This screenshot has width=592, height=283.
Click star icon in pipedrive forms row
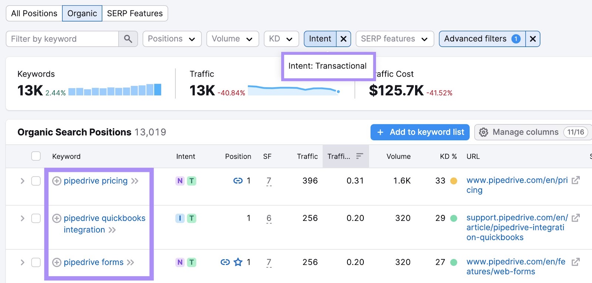[238, 262]
